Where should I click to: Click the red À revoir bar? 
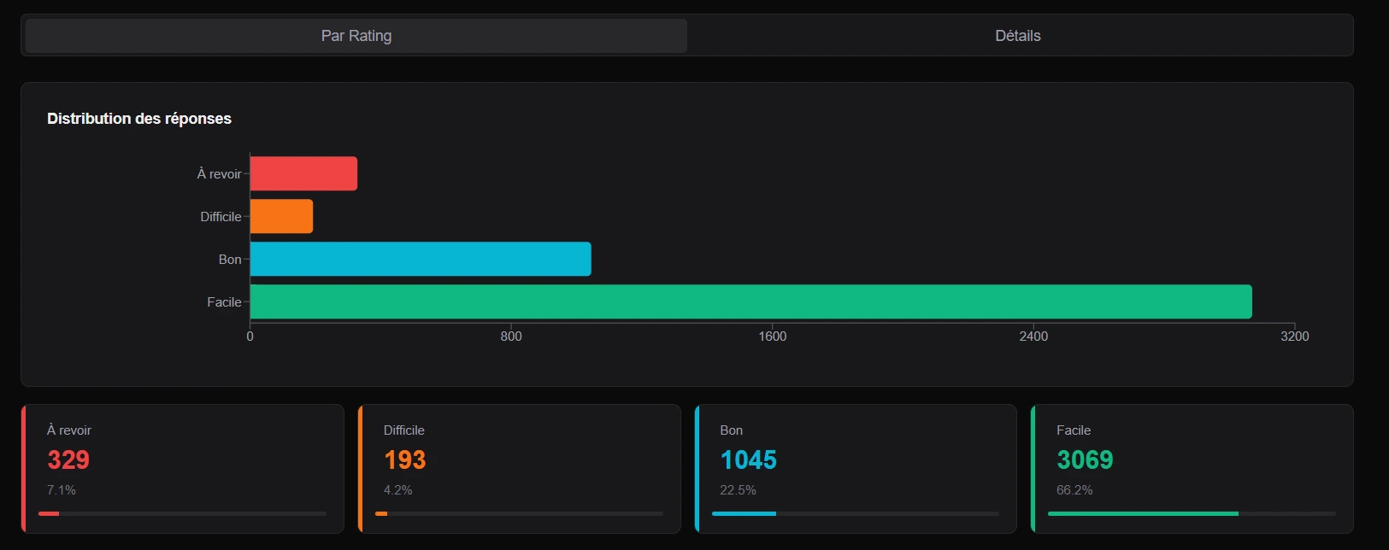point(303,173)
